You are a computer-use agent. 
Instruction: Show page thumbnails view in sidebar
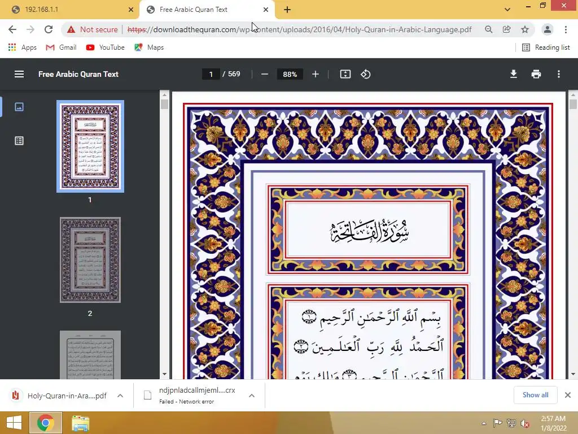pyautogui.click(x=19, y=107)
